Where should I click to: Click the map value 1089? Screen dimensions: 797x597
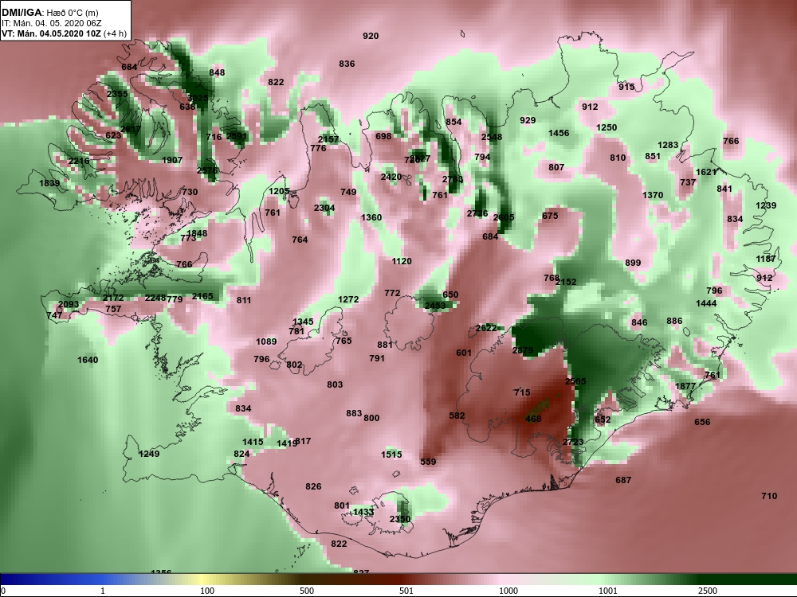[266, 341]
